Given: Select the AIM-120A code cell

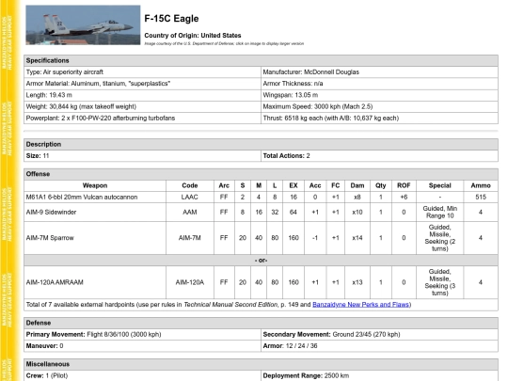Looking at the screenshot, I should click(190, 282).
